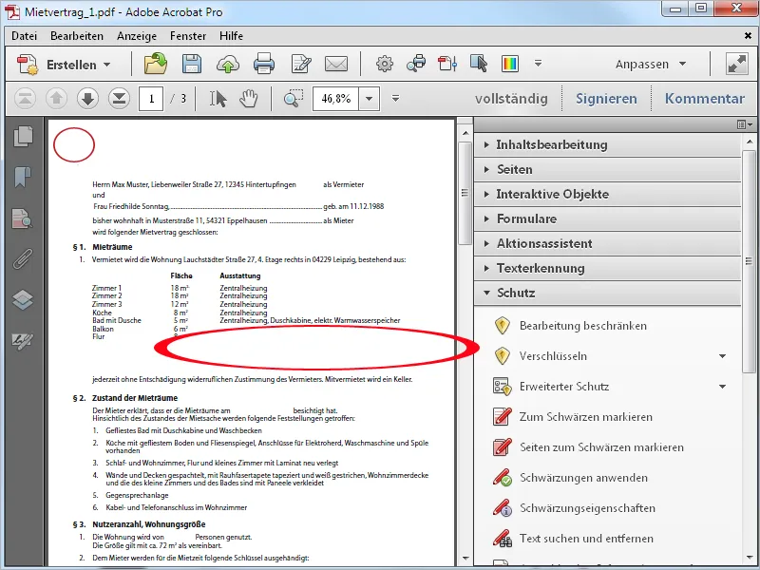Switch to the Signieren pane
The width and height of the screenshot is (760, 570).
(x=606, y=99)
